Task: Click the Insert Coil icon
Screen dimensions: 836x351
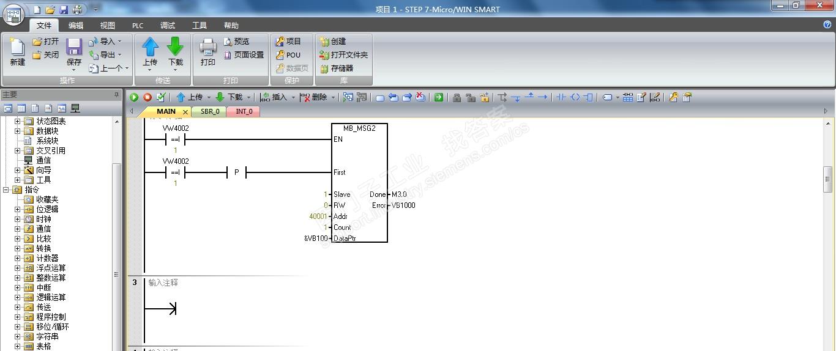Action: pyautogui.click(x=575, y=97)
